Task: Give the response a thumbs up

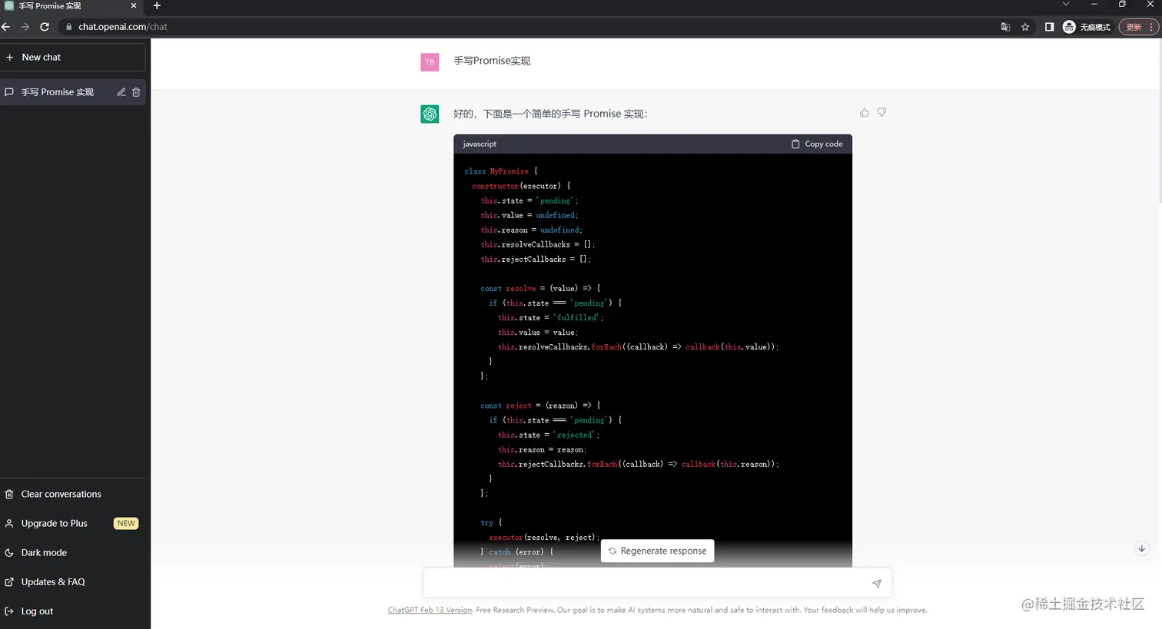Action: (865, 112)
